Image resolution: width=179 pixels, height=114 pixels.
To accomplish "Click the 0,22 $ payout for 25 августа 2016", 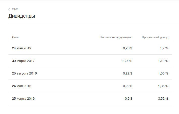I will [x=127, y=73].
